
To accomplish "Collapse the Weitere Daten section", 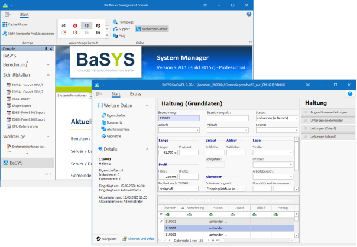I will coord(147,105).
